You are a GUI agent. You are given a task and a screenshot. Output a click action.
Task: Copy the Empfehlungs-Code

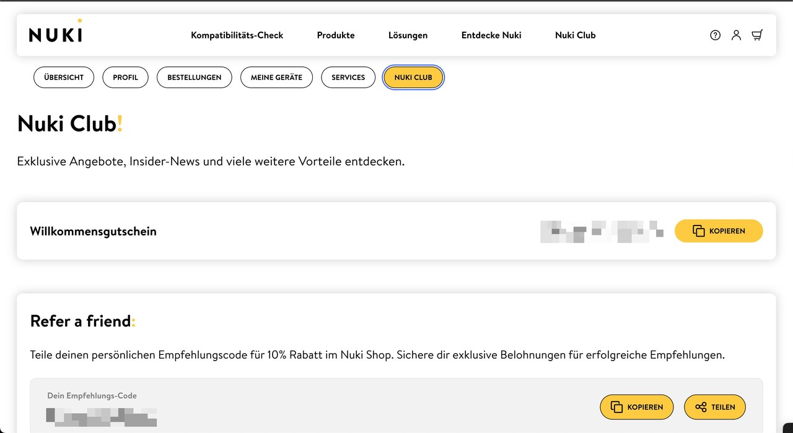pyautogui.click(x=636, y=407)
